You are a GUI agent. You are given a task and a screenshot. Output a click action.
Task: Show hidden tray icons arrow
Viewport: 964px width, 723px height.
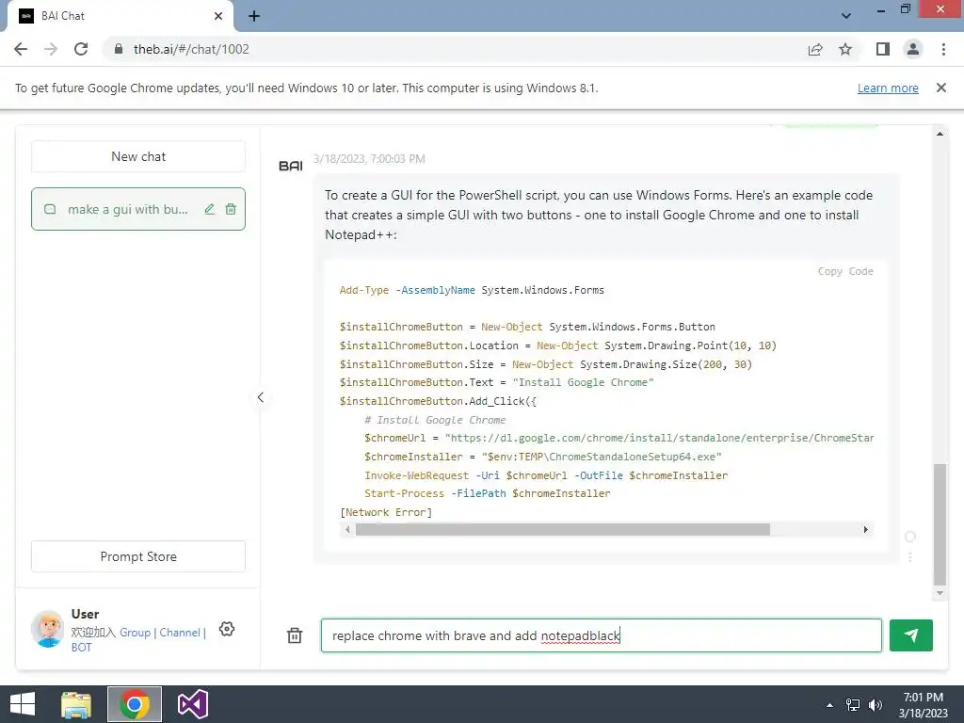pos(829,705)
